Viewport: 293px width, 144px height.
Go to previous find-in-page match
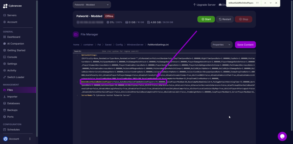pos(265,3)
